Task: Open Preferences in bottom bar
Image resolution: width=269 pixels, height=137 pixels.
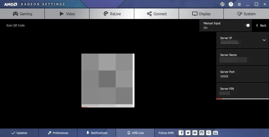Action: pyautogui.click(x=58, y=133)
